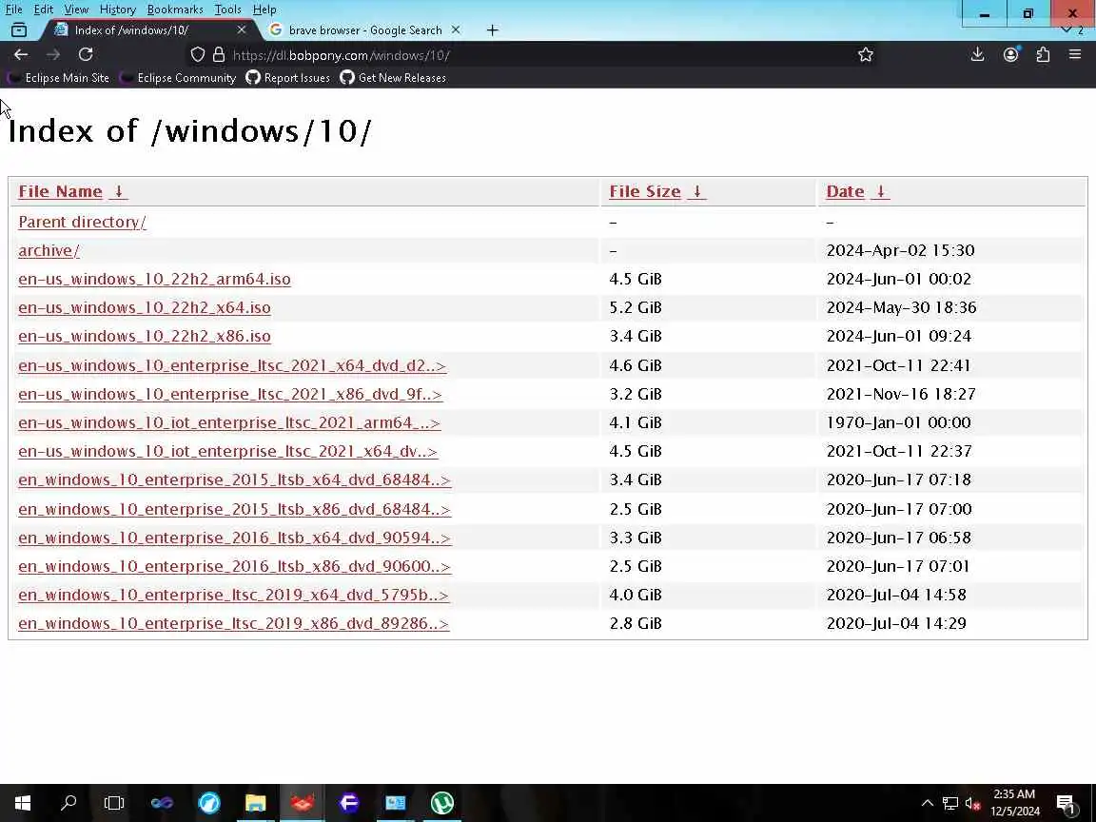Open the notification action center
1096x822 pixels.
tap(1066, 803)
